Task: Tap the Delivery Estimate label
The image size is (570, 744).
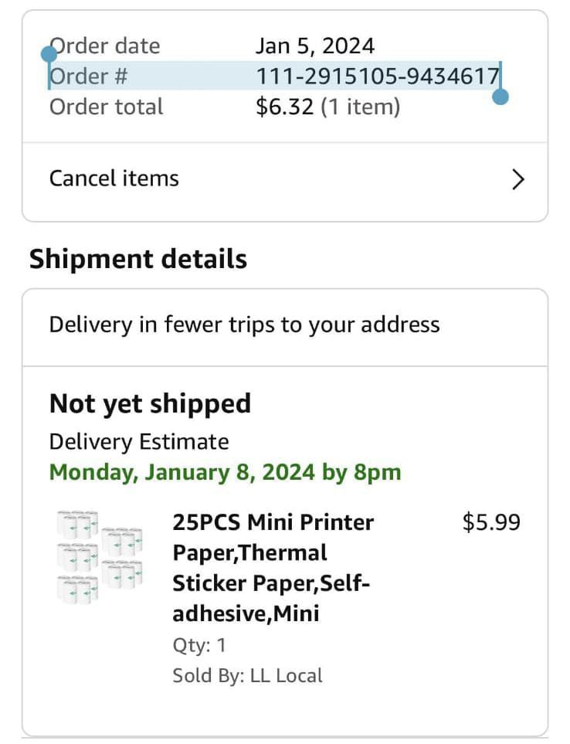Action: tap(139, 442)
